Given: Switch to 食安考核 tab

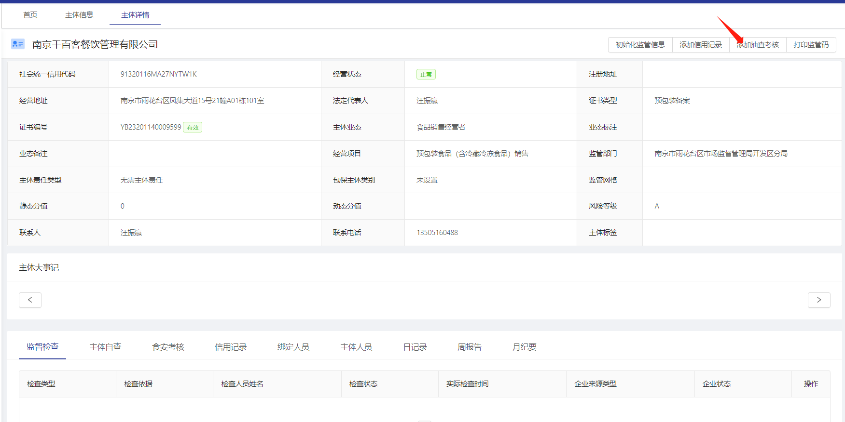Looking at the screenshot, I should [x=168, y=347].
